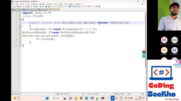Toggle Show All Characters toolbar button

point(67,6)
